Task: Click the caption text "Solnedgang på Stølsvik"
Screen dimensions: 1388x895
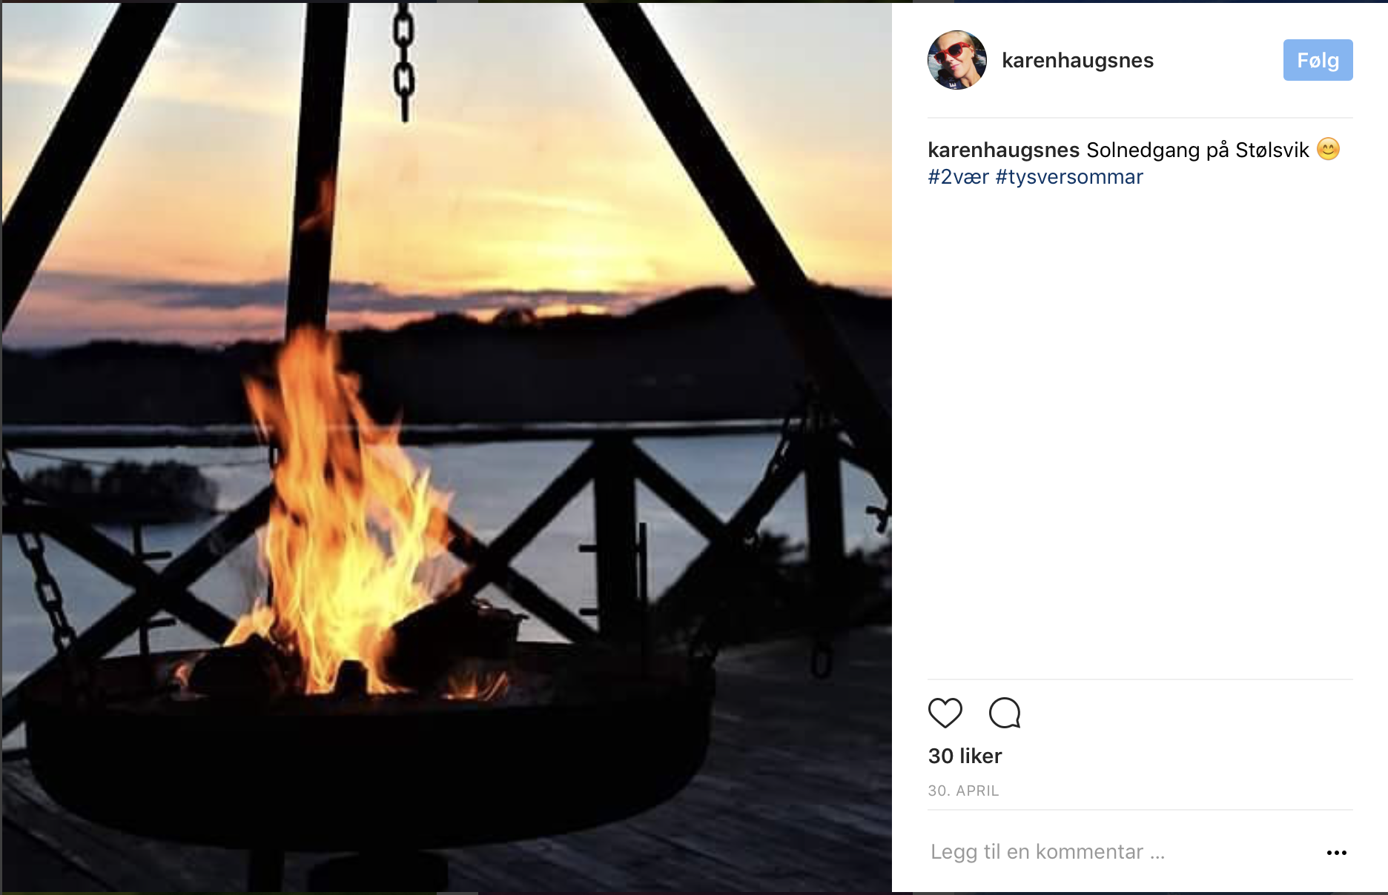Action: tap(1197, 150)
